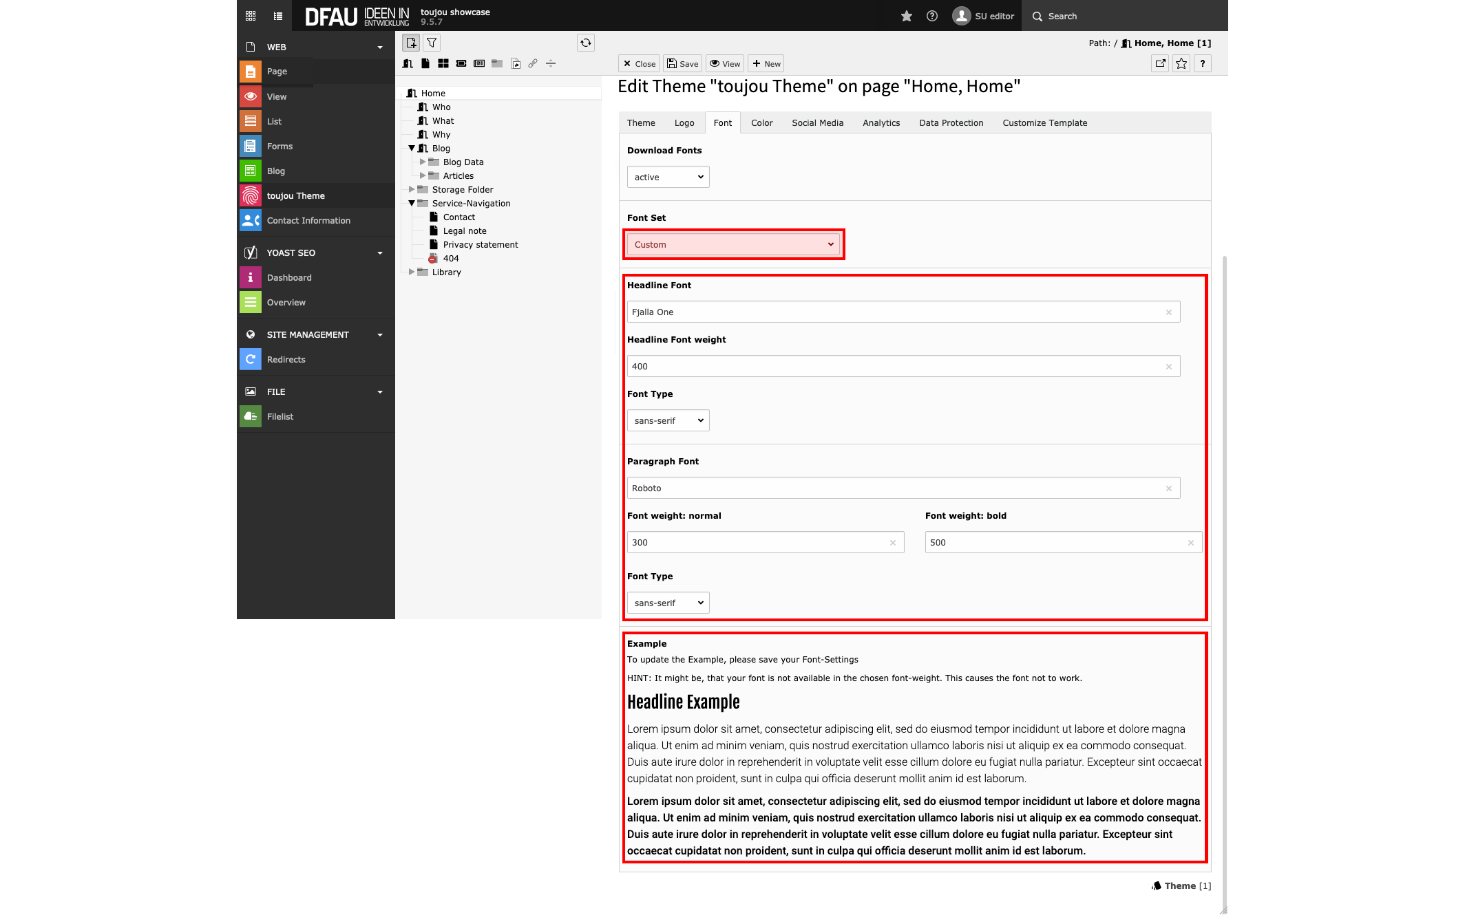The width and height of the screenshot is (1465, 915).
Task: Open the Headline Font Type dropdown
Action: click(x=668, y=420)
